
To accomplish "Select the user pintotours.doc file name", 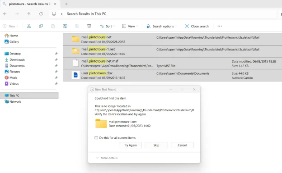I will point(97,73).
